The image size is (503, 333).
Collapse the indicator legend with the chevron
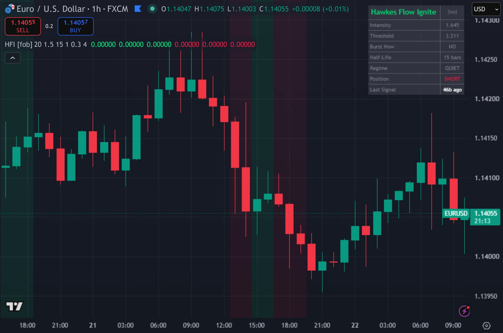pos(13,58)
